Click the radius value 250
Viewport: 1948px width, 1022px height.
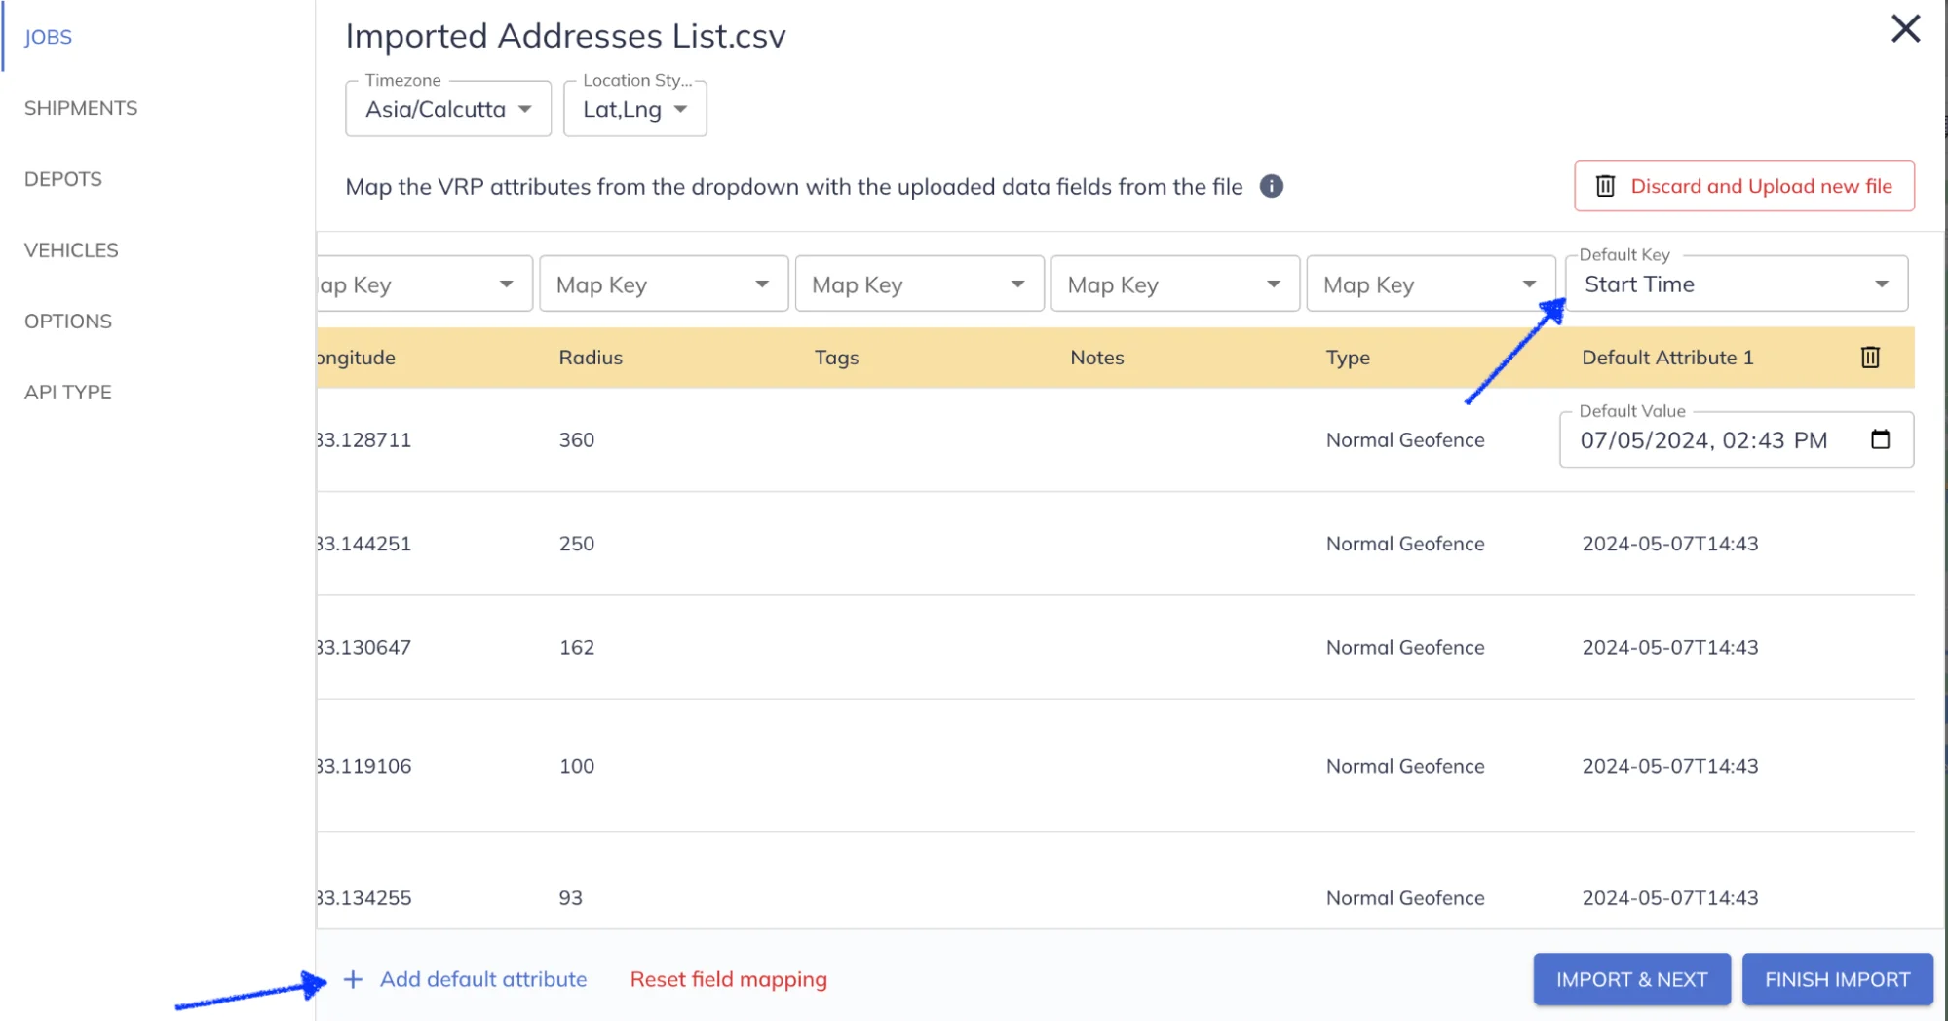click(x=576, y=544)
